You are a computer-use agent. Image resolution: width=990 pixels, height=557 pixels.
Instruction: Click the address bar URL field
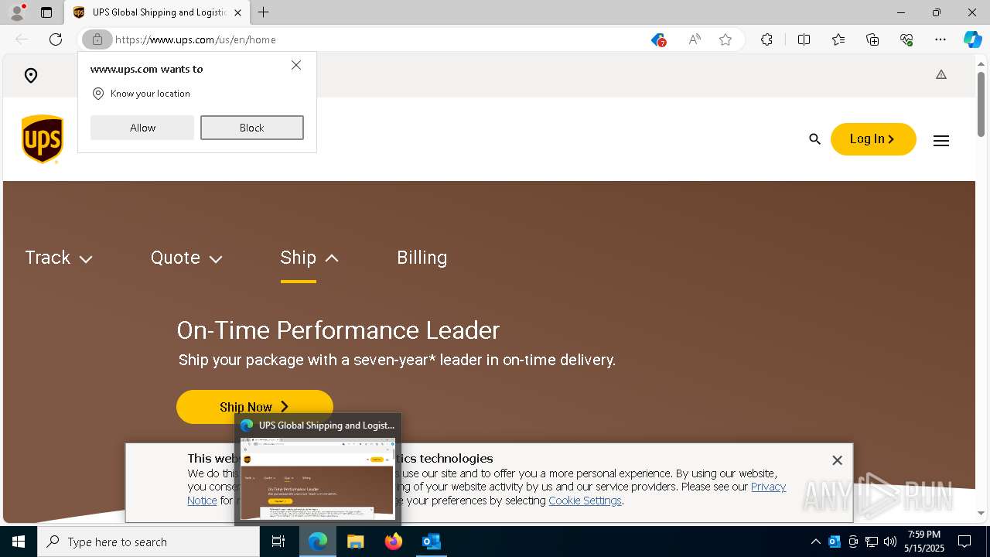pyautogui.click(x=379, y=39)
